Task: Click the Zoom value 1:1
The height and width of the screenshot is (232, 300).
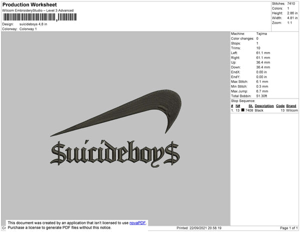Action: point(289,23)
